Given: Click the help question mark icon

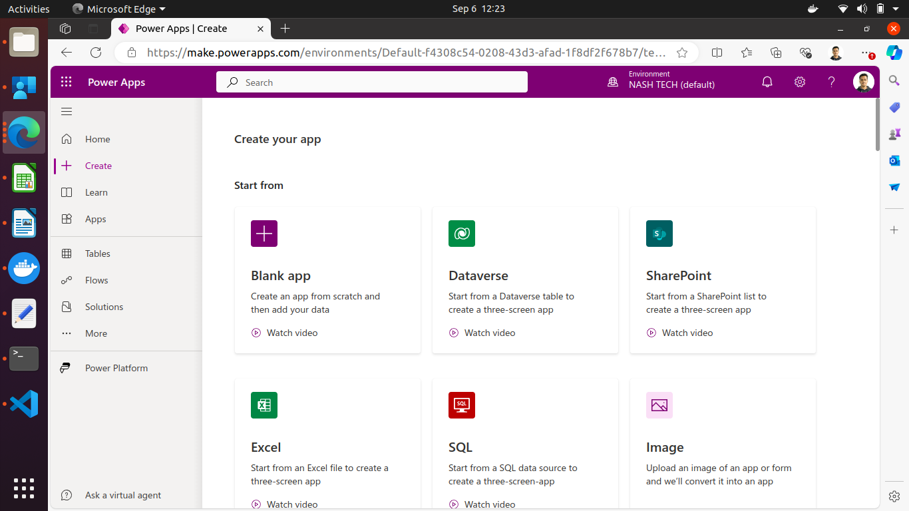Looking at the screenshot, I should pyautogui.click(x=831, y=82).
